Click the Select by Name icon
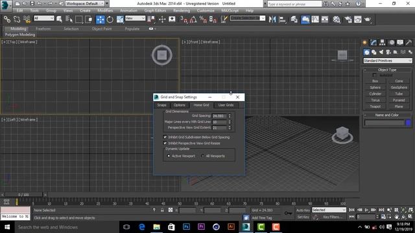Image resolution: width=415 pixels, height=233 pixels. (69, 19)
